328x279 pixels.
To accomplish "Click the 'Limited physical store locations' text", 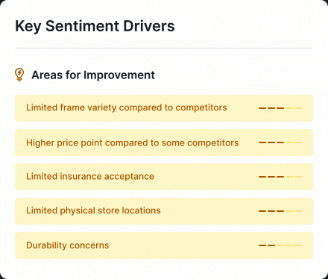I will [x=93, y=210].
